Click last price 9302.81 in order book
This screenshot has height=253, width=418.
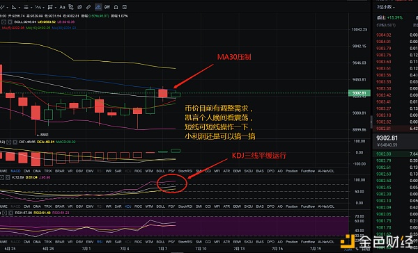(x=387, y=138)
